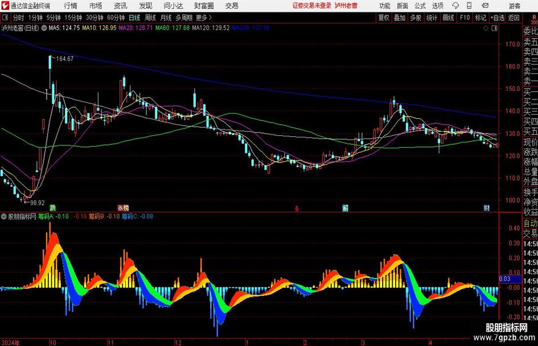538x346 pixels.
Task: Click the 统计 statistics button
Action: (432, 18)
